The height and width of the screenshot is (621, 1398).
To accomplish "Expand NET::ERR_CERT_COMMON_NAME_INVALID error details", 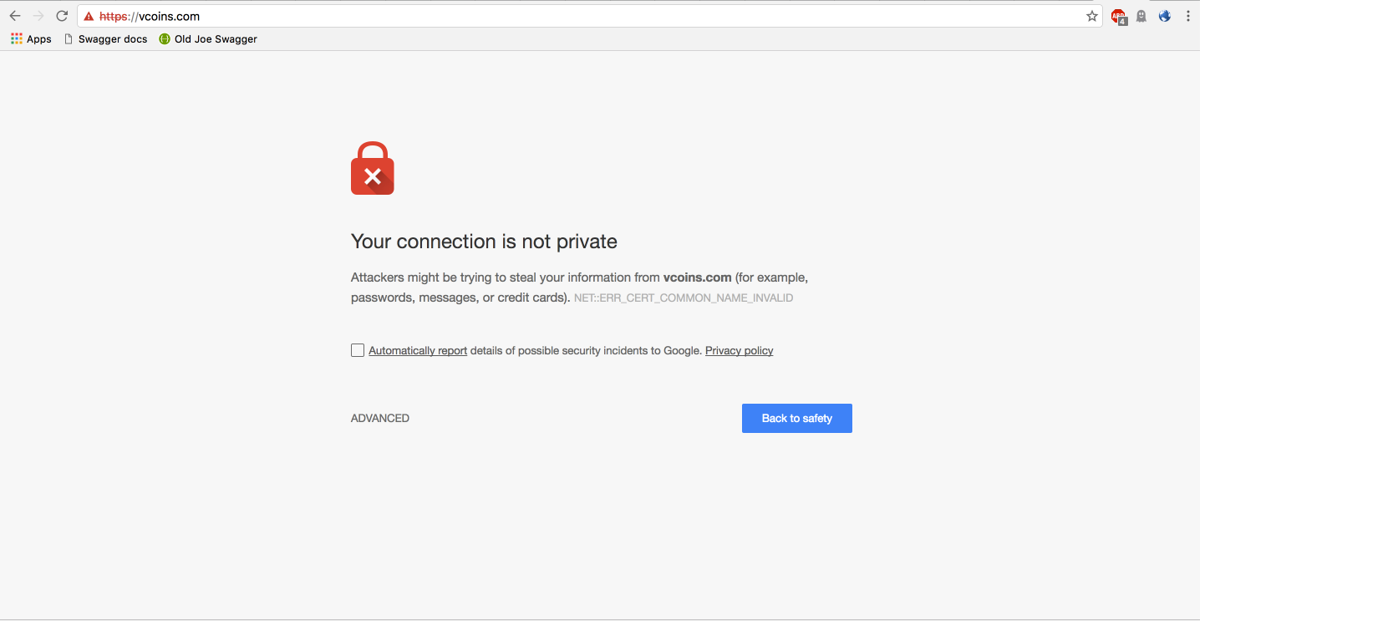I will [684, 298].
